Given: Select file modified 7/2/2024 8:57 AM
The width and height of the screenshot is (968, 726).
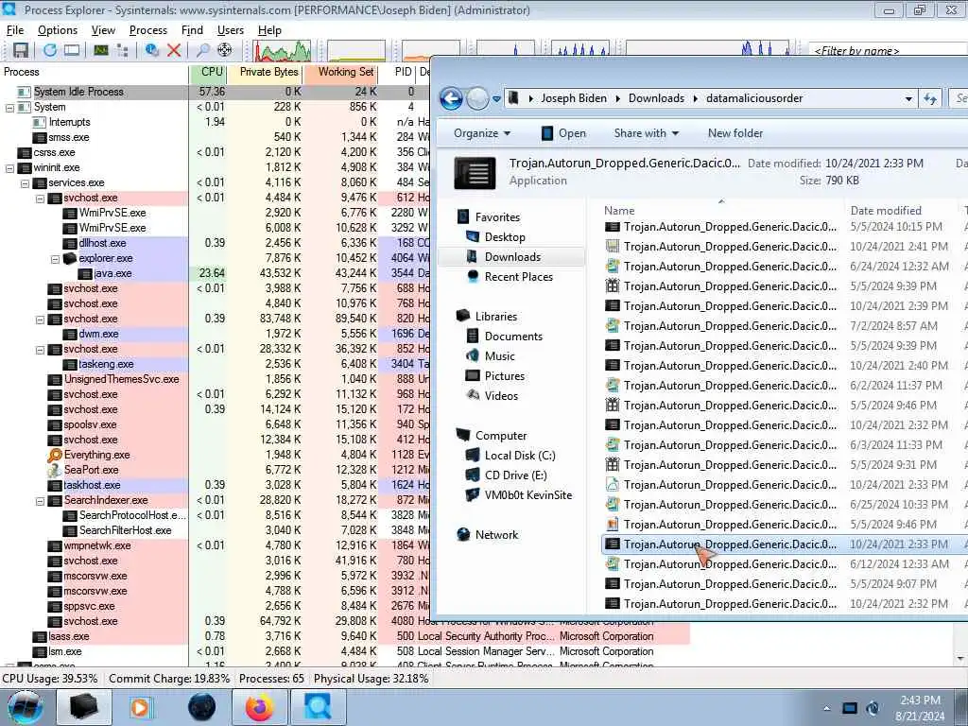Looking at the screenshot, I should click(784, 326).
